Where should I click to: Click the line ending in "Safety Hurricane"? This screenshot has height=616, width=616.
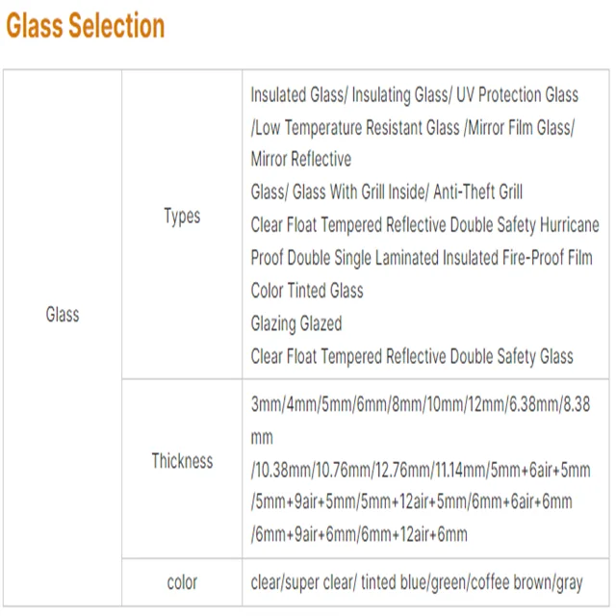[424, 225]
